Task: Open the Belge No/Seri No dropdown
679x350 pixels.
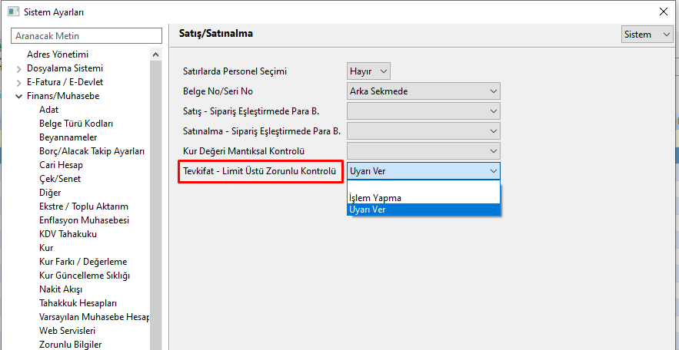Action: point(424,91)
